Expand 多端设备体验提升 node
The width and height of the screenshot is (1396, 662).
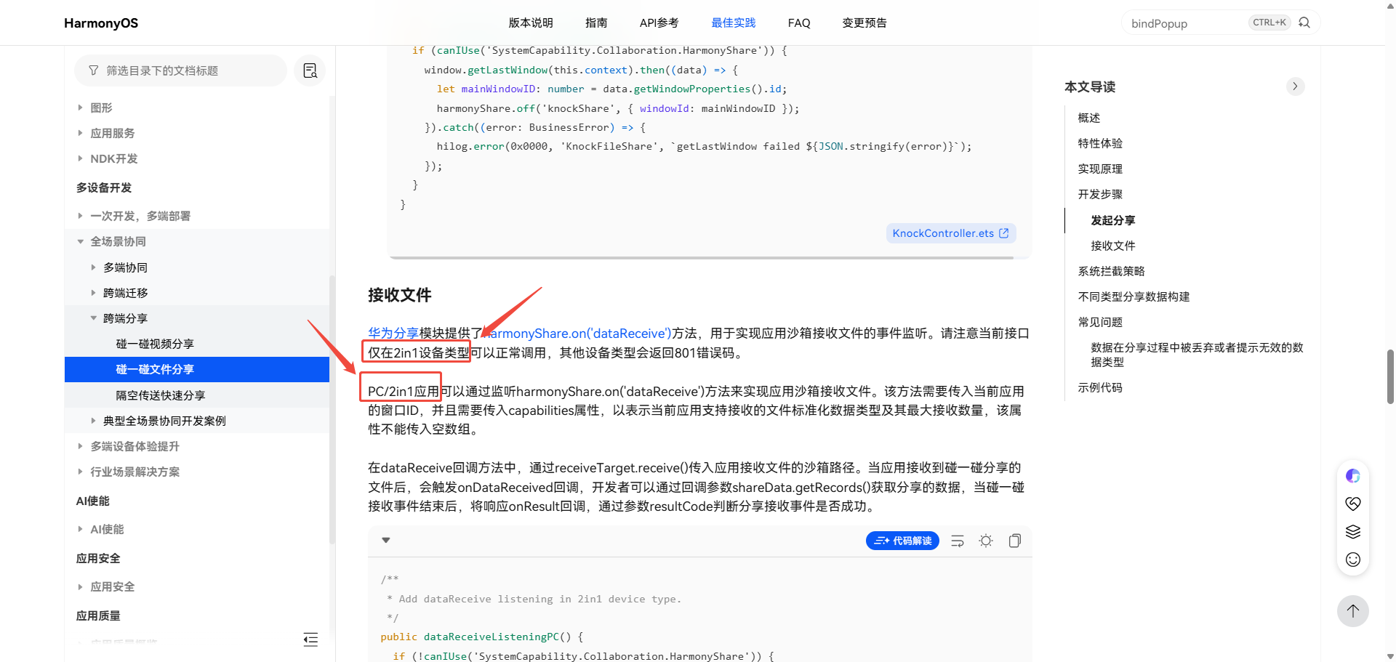pyautogui.click(x=80, y=446)
